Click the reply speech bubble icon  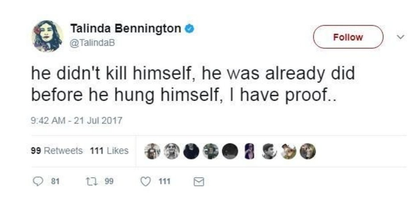(x=38, y=182)
